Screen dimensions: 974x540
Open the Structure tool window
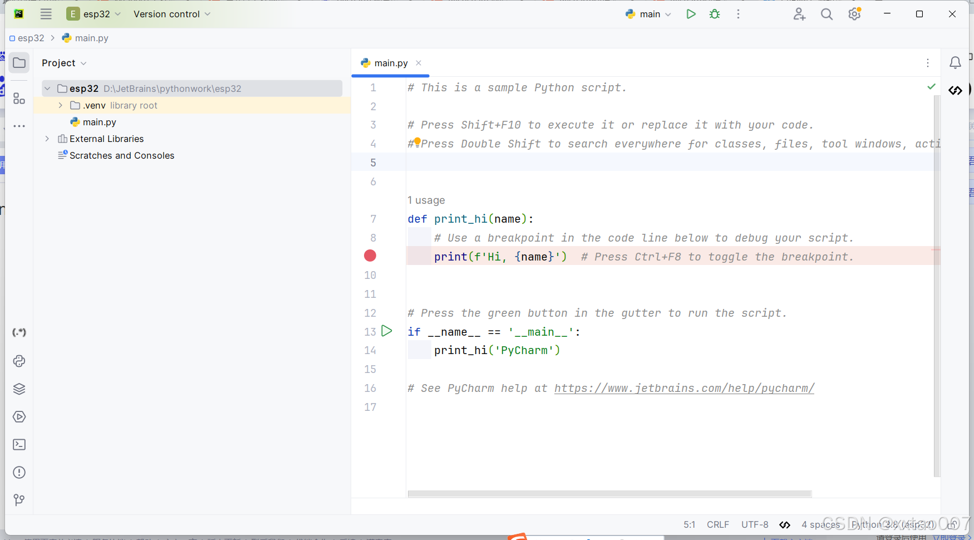point(19,99)
